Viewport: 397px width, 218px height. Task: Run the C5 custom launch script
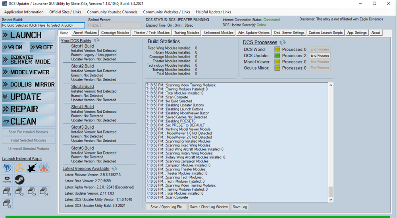[x=7, y=204]
